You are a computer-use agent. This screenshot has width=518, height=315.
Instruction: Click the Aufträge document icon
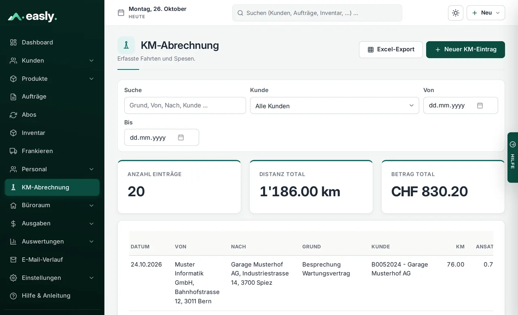tap(13, 97)
